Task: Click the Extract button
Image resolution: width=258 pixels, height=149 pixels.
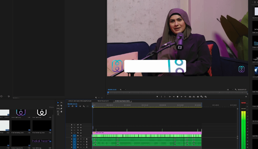Action: 194,97
